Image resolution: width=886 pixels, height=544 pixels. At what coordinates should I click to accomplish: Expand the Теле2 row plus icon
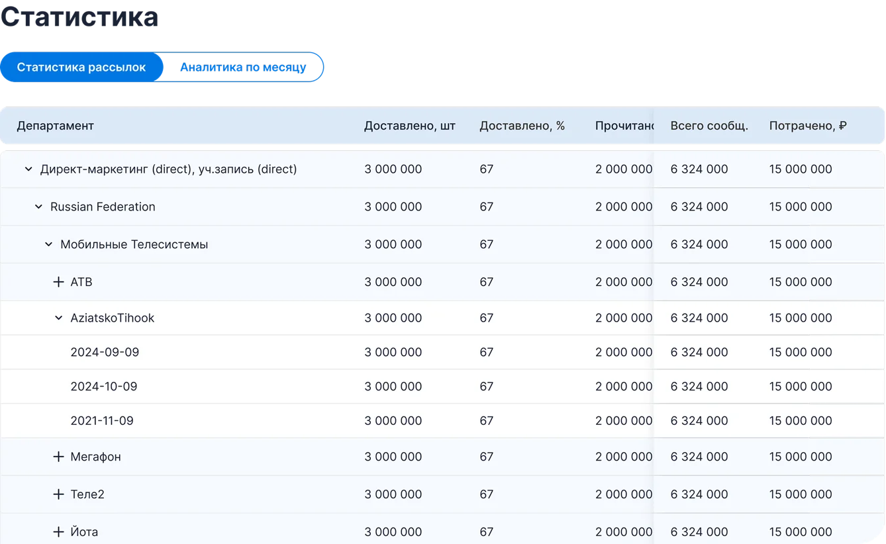click(58, 495)
